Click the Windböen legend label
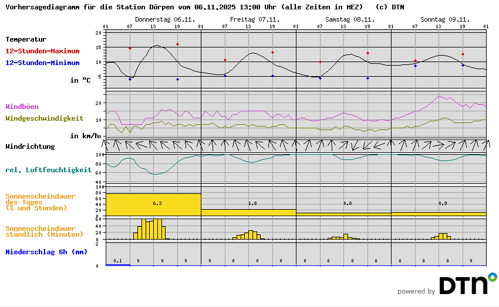The width and height of the screenshot is (499, 307). [x=22, y=107]
